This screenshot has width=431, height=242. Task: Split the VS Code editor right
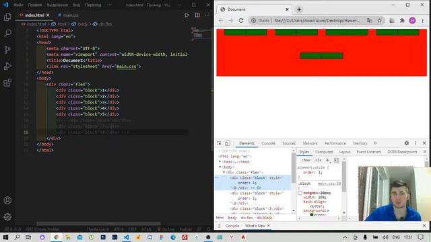click(197, 15)
